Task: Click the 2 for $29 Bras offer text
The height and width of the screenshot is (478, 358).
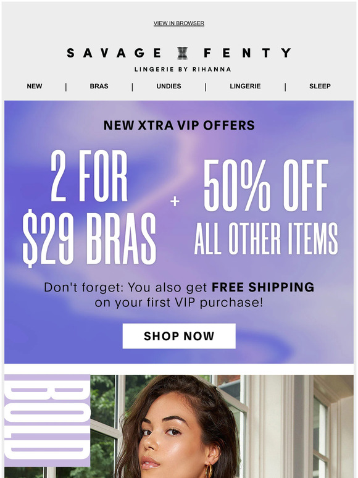Action: pyautogui.click(x=89, y=209)
